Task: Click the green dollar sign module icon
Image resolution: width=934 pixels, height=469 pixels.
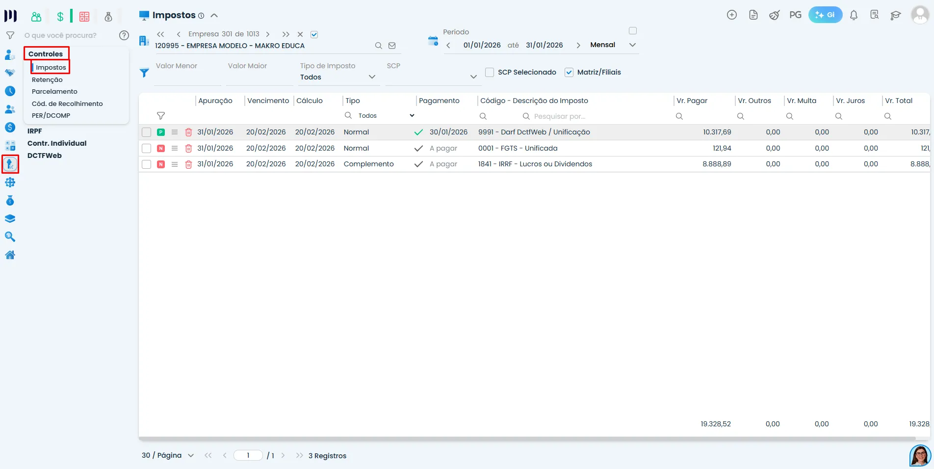Action: tap(60, 17)
